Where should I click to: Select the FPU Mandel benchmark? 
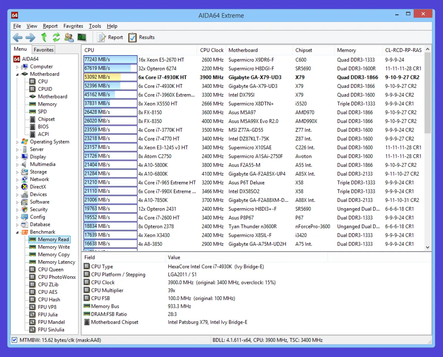pos(51,322)
